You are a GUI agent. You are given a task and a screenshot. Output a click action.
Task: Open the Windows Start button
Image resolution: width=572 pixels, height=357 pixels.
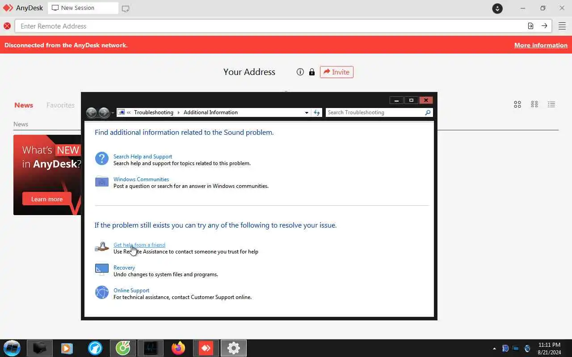point(12,348)
